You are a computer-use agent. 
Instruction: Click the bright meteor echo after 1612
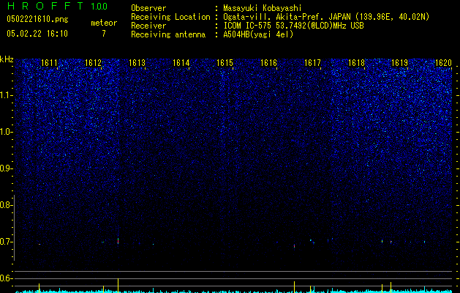pyautogui.click(x=118, y=241)
